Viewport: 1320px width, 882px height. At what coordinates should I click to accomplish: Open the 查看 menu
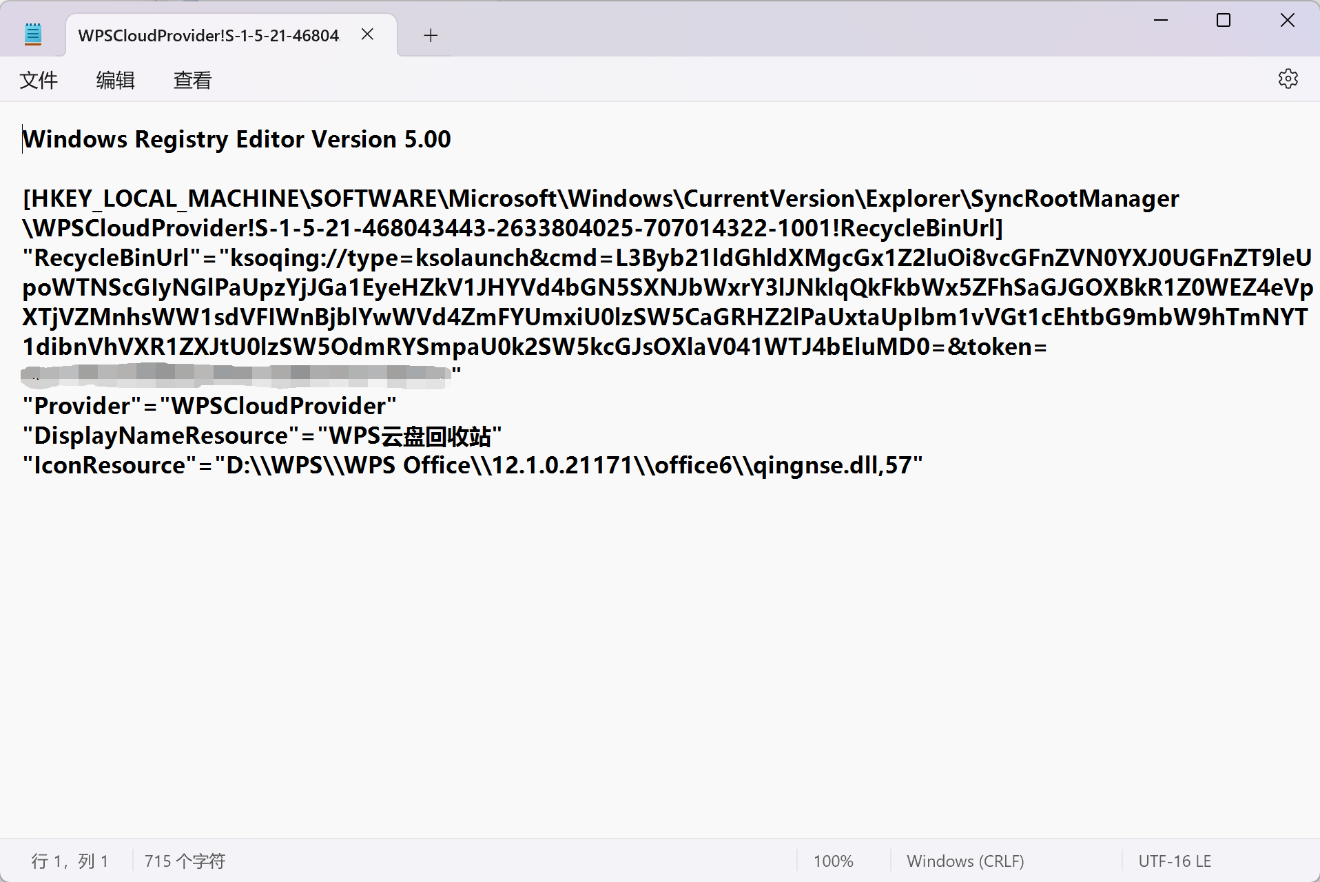[x=192, y=81]
